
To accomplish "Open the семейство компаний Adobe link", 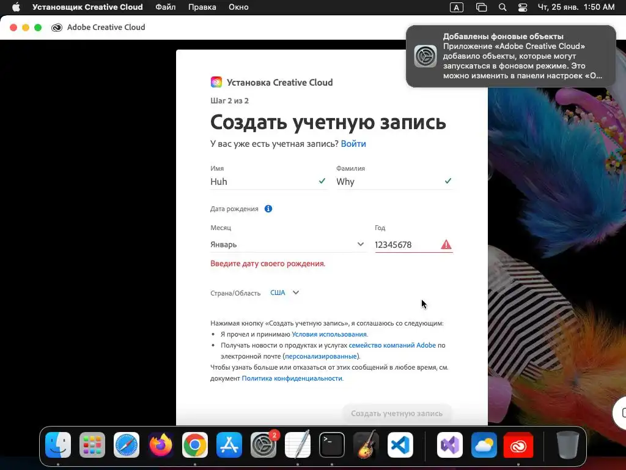I will click(x=392, y=345).
